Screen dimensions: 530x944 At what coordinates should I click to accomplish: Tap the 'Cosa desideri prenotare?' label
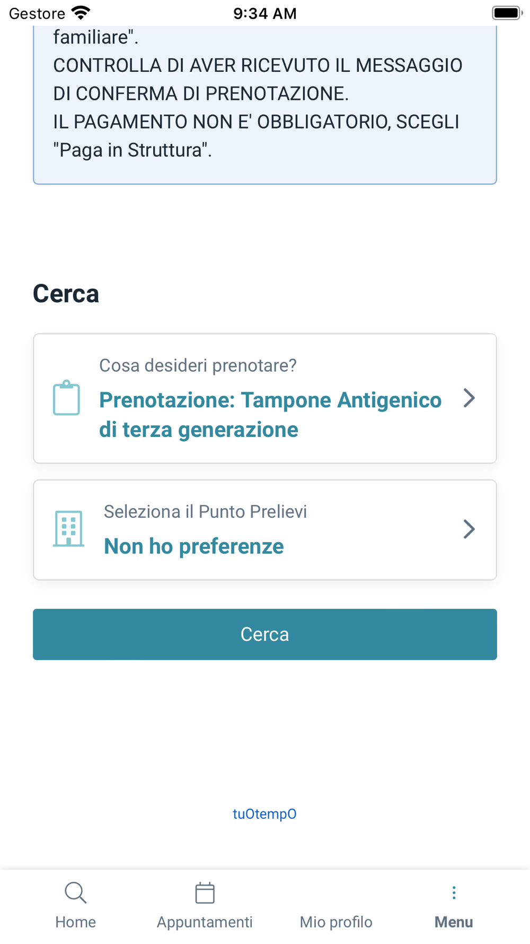[198, 365]
